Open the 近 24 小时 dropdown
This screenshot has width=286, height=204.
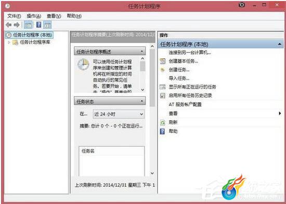[x=119, y=114]
